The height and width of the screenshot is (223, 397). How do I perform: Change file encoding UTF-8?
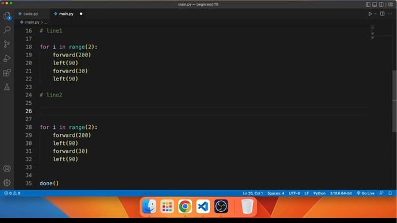tap(294, 193)
